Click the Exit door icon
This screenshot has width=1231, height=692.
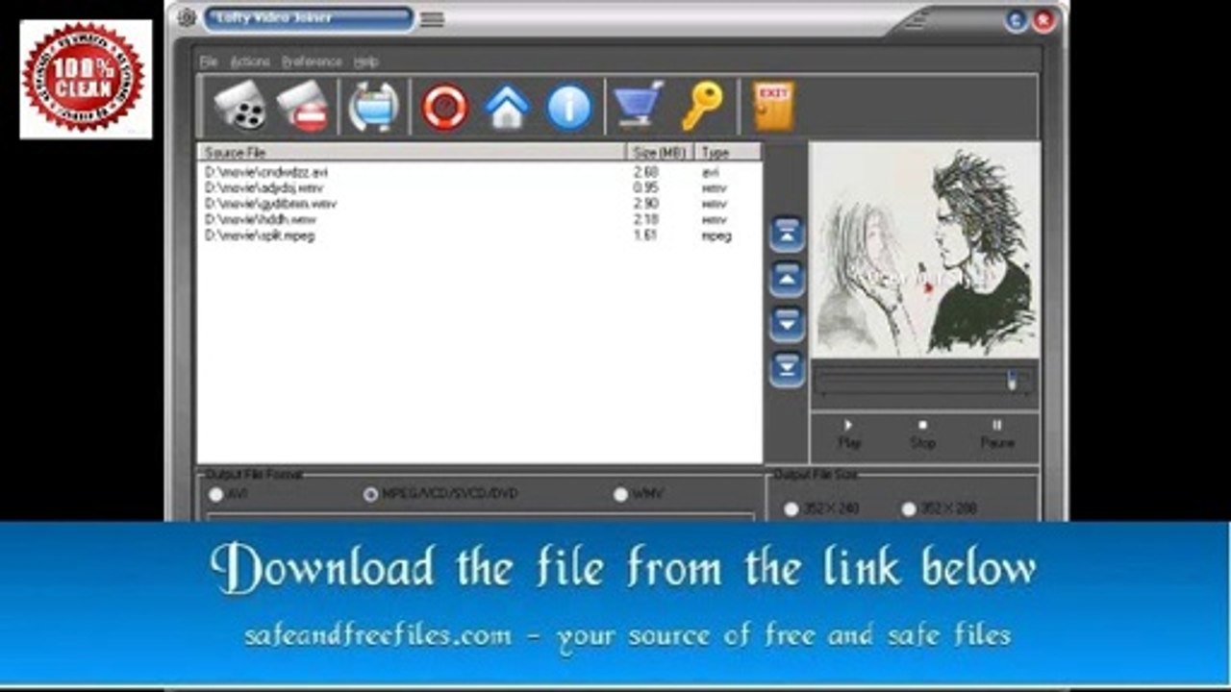pos(773,106)
